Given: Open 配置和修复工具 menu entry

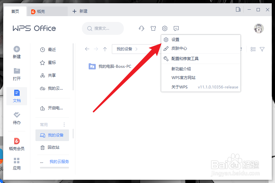Looking at the screenshot, I should [x=201, y=59].
